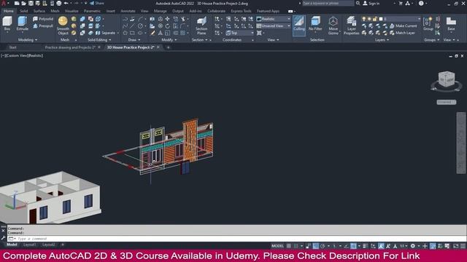Image resolution: width=467 pixels, height=262 pixels.
Task: Expand the Modify panel
Action: click(x=169, y=40)
